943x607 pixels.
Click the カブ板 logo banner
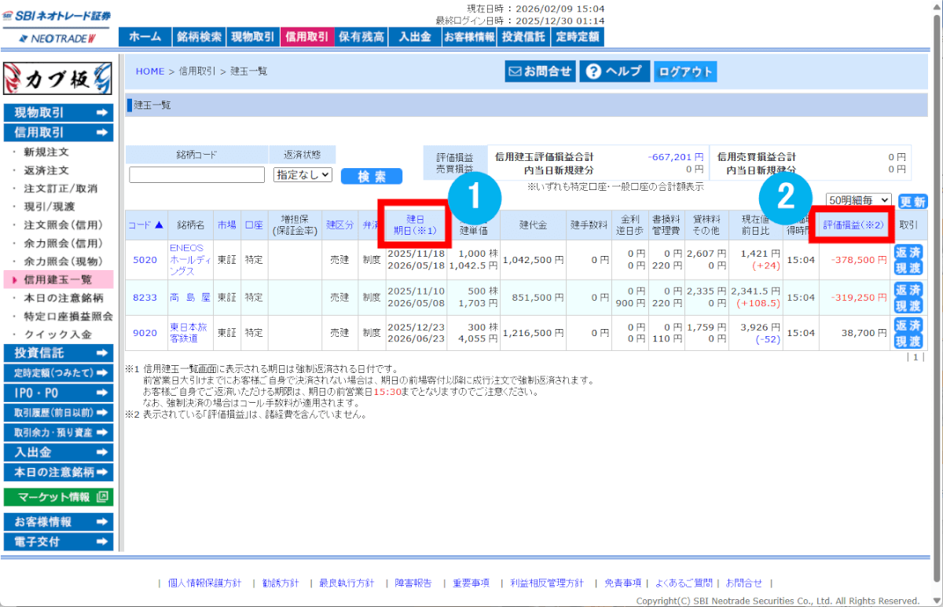[57, 79]
